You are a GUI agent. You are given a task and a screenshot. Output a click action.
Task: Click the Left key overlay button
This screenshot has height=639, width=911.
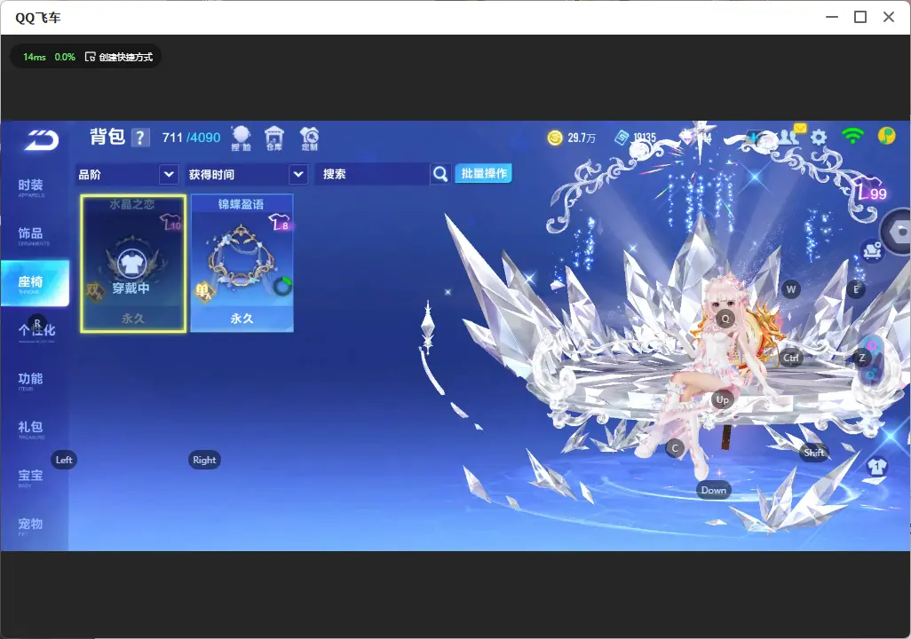[x=64, y=460]
